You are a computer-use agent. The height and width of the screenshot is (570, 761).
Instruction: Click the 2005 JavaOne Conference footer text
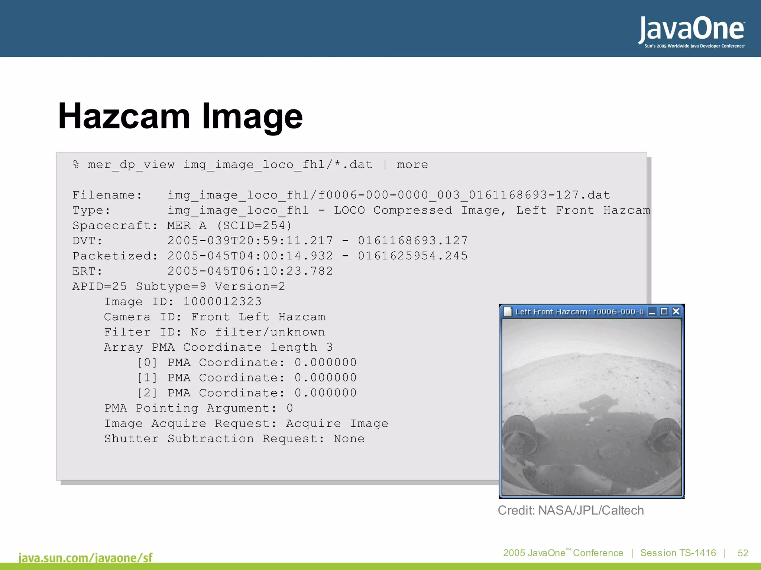(x=563, y=553)
